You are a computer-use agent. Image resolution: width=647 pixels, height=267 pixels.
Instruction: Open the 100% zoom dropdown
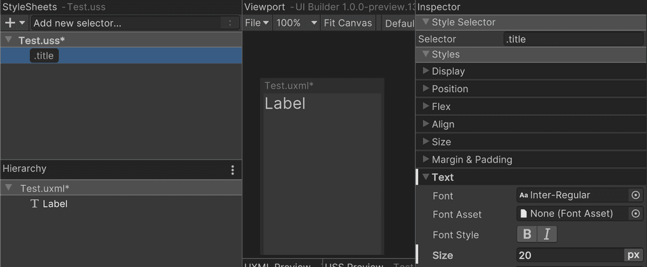[x=296, y=23]
